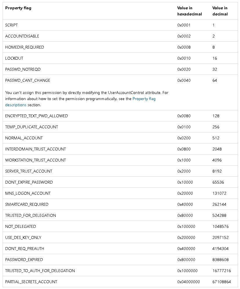This screenshot has width=240, height=289.
Task: Select the LOCKOUT flag name
Action: [14, 58]
